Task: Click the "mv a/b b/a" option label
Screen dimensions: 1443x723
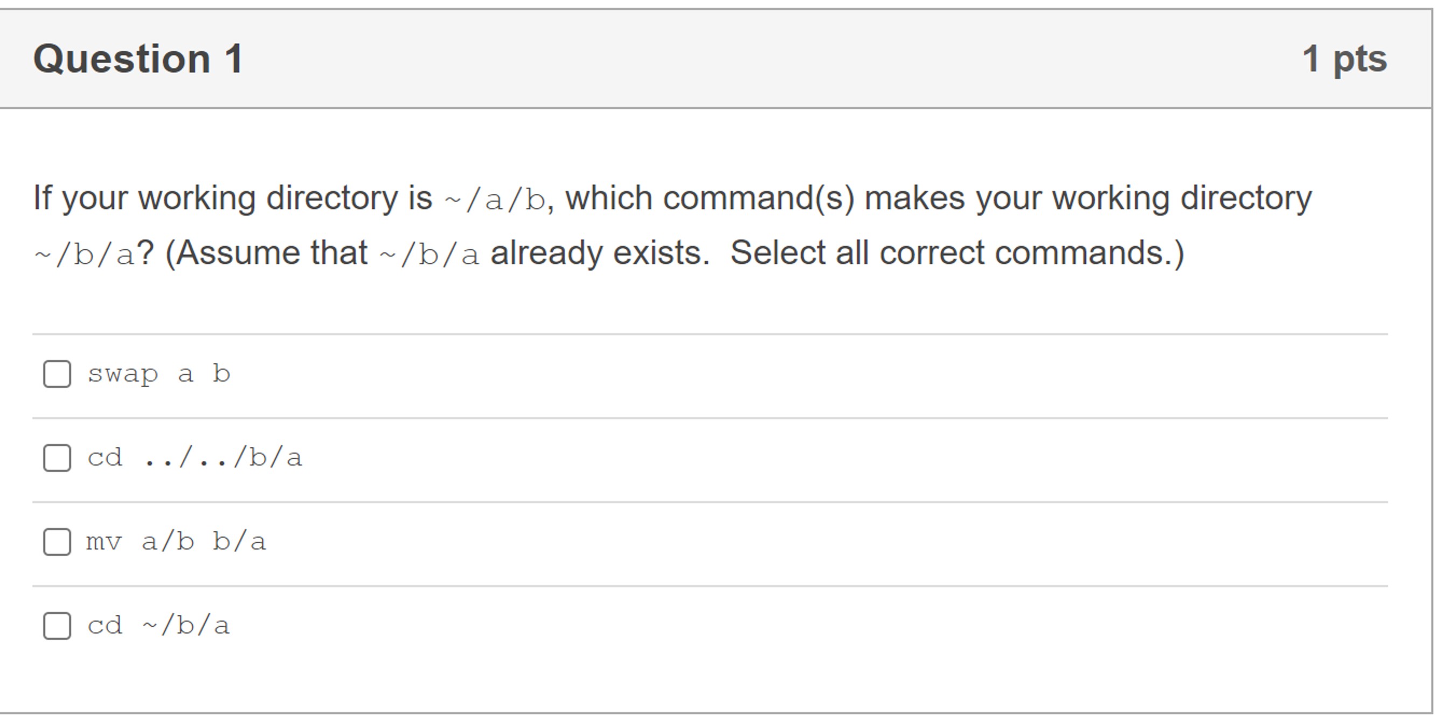Action: 177,541
